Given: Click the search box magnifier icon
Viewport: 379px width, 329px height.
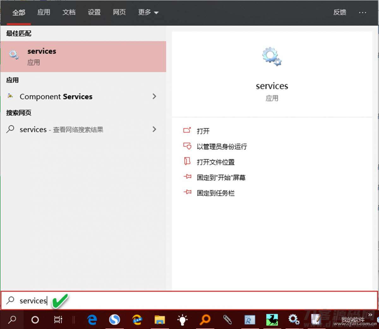Looking at the screenshot, I should [10, 300].
